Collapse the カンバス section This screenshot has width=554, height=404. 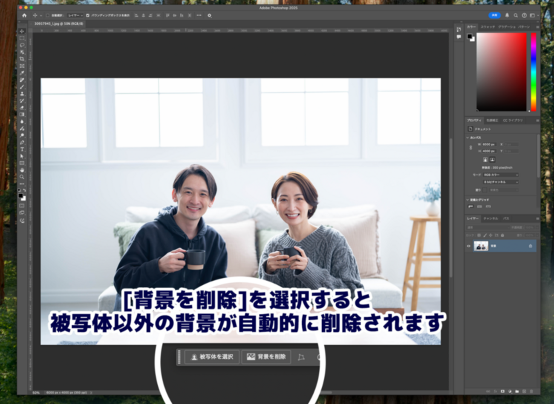467,138
